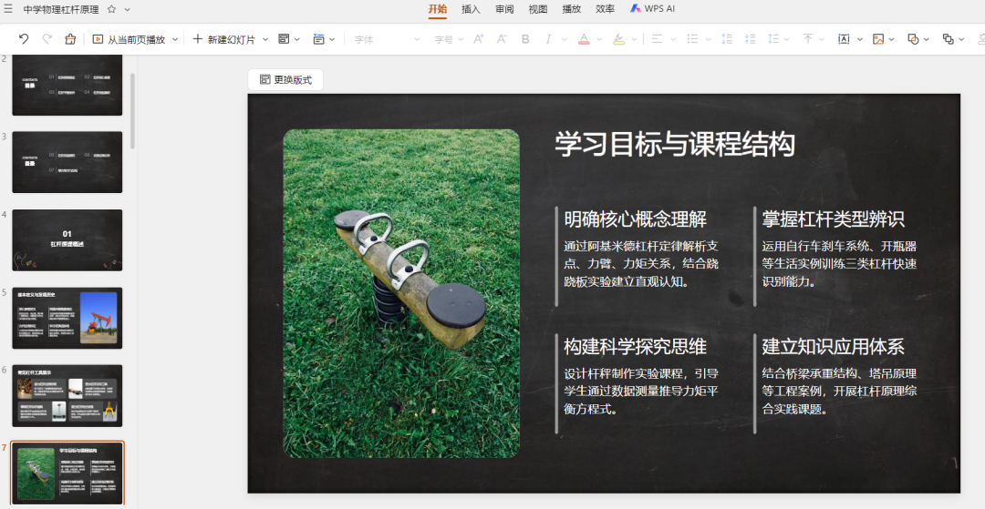Select slide 2 thumbnail

pos(67,85)
